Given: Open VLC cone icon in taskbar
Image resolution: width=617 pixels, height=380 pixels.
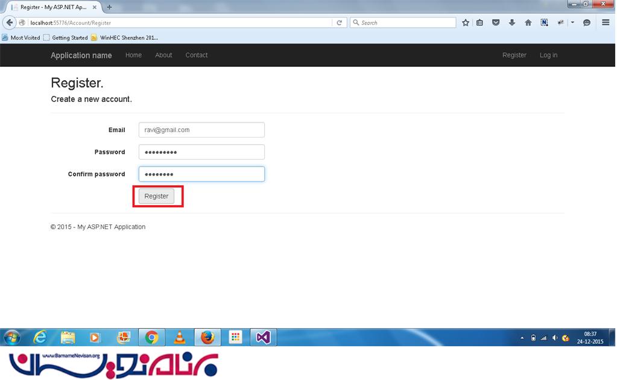Looking at the screenshot, I should 180,338.
